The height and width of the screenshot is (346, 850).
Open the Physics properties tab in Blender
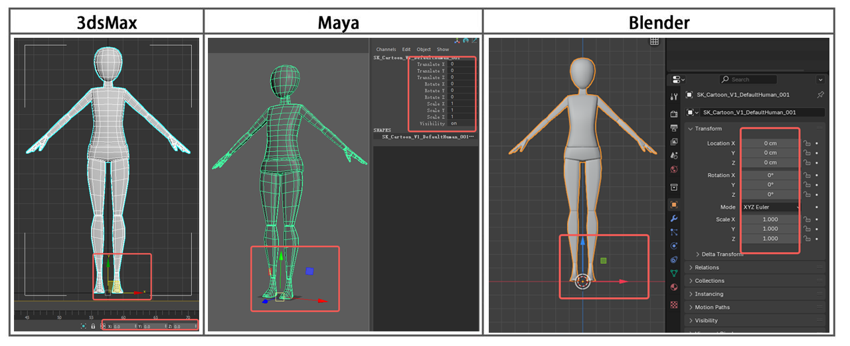coord(675,246)
